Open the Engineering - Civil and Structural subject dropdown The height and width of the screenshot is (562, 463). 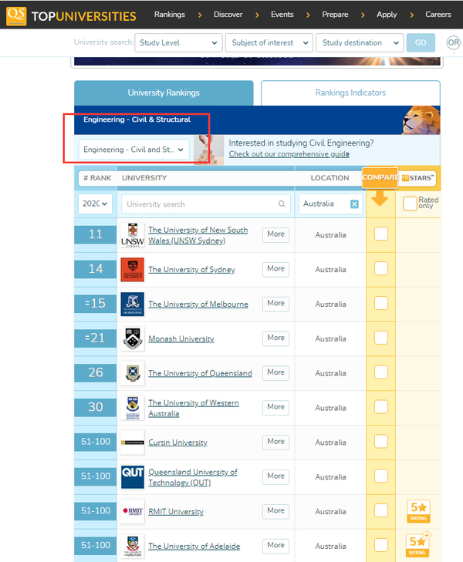(133, 150)
